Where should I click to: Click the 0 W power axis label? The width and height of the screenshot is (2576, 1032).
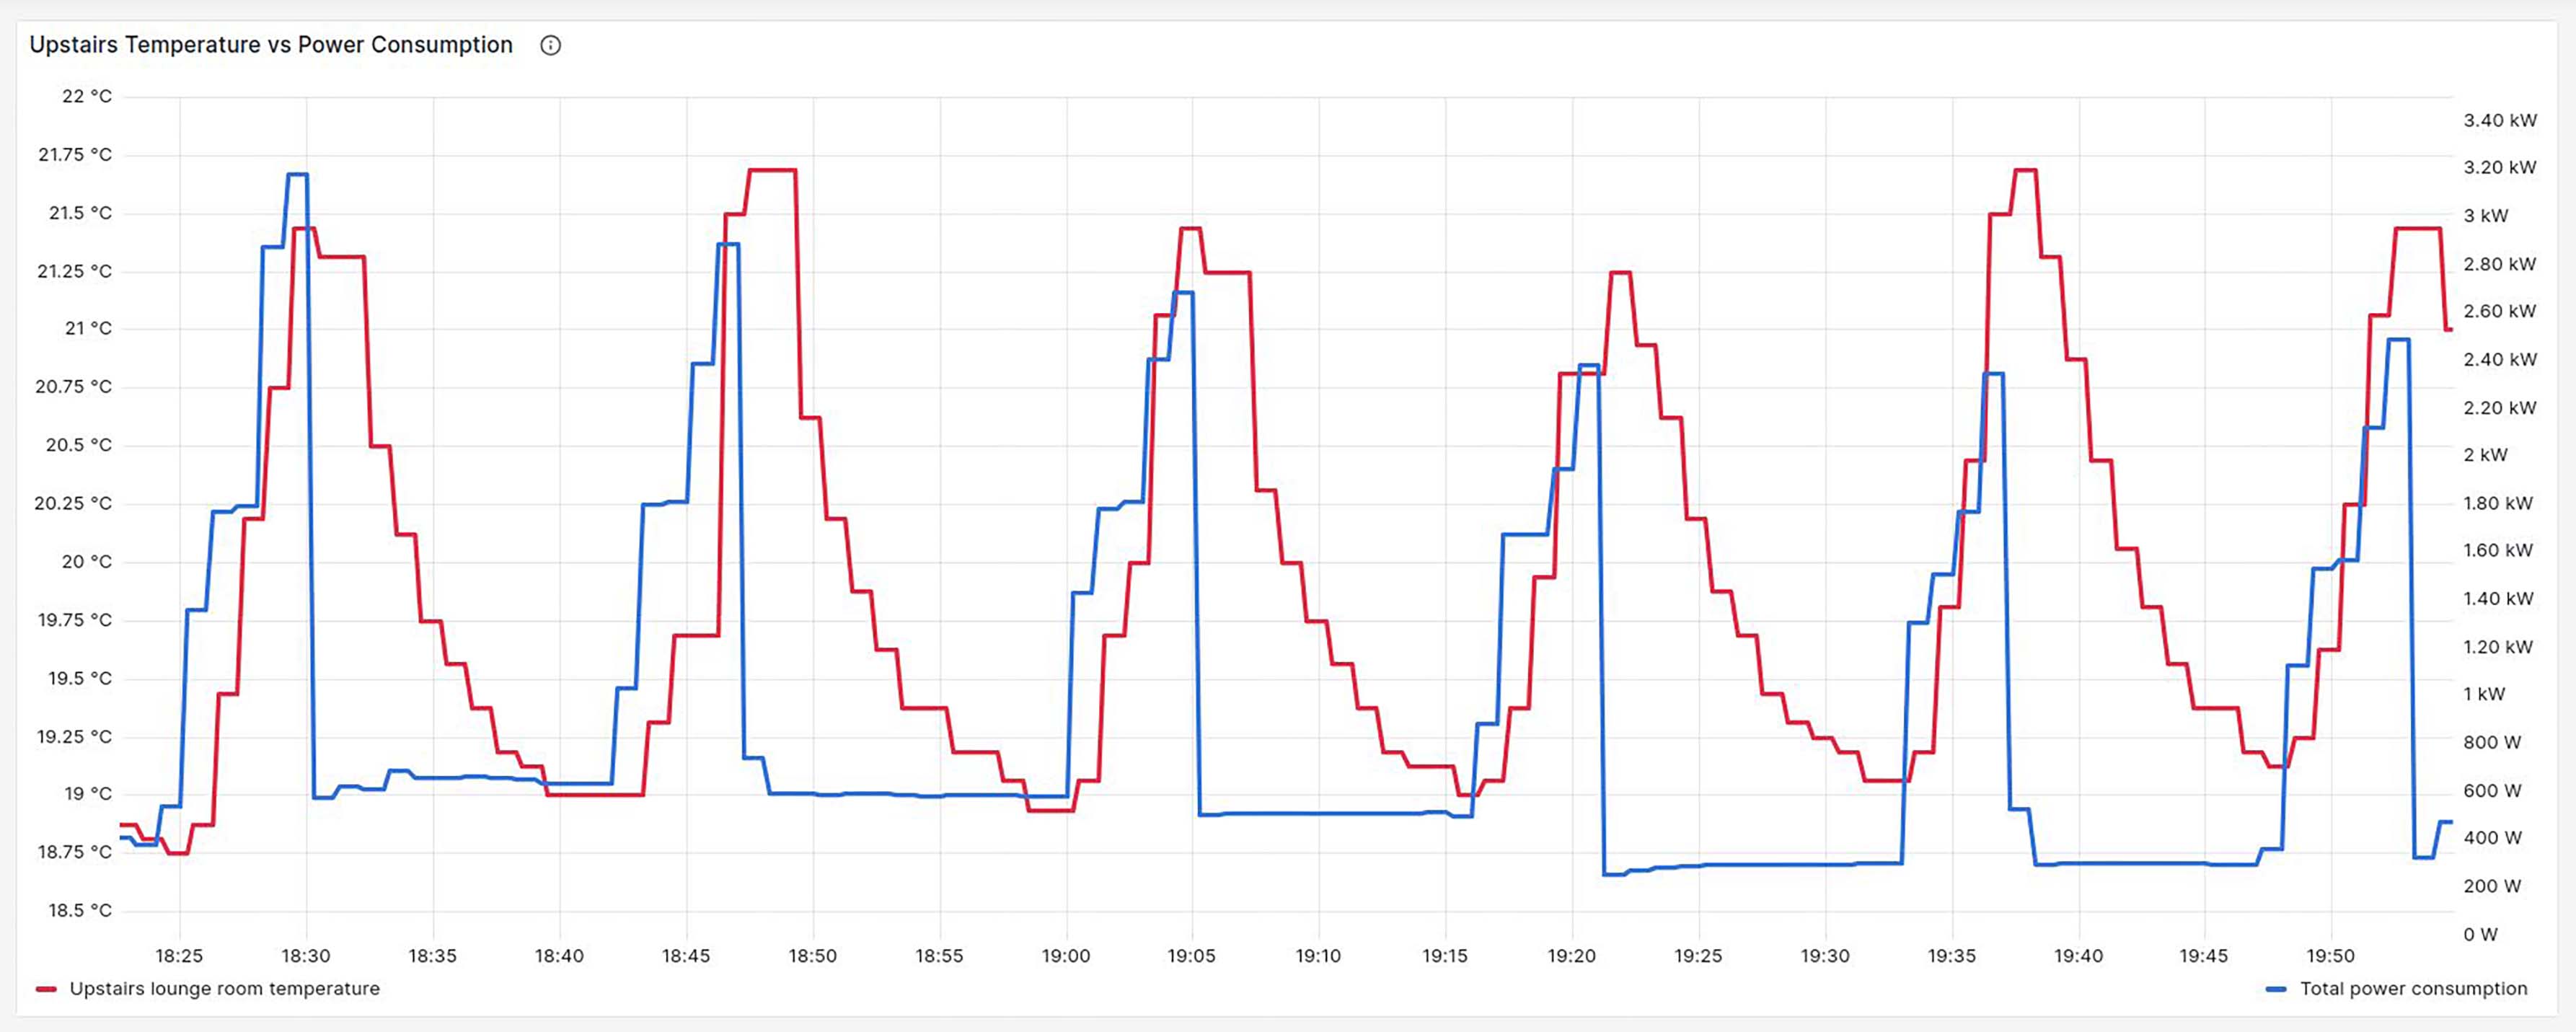click(2480, 934)
